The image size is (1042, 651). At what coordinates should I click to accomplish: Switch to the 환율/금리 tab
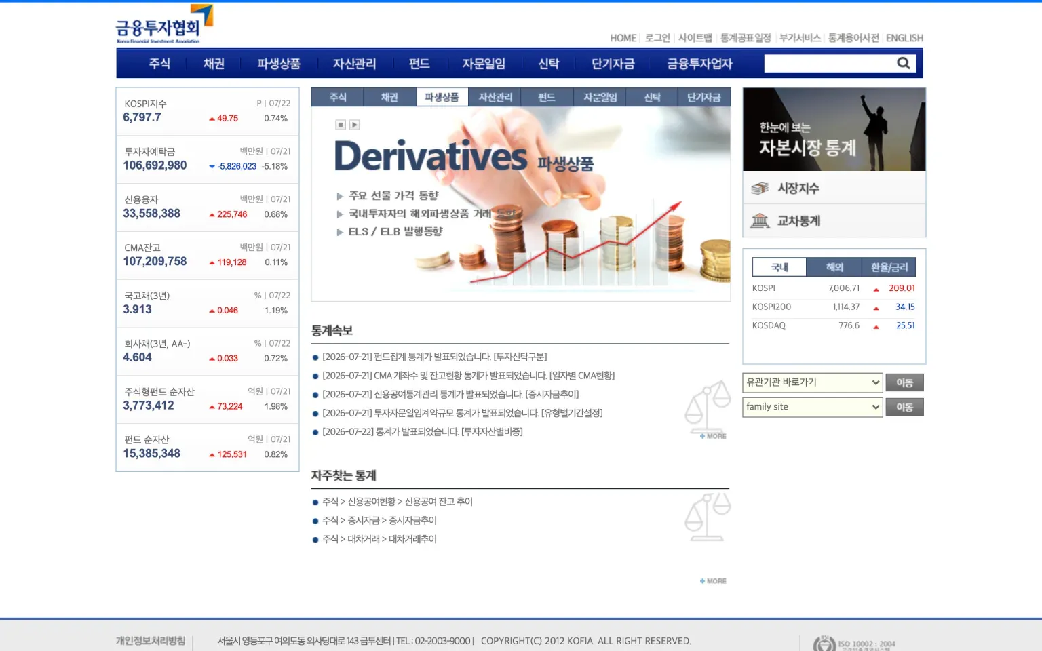tap(889, 267)
